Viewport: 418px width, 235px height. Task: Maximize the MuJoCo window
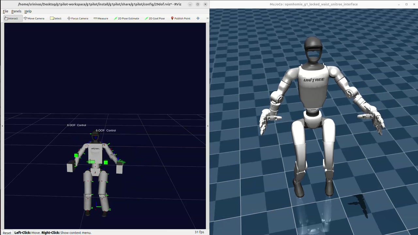[406, 4]
